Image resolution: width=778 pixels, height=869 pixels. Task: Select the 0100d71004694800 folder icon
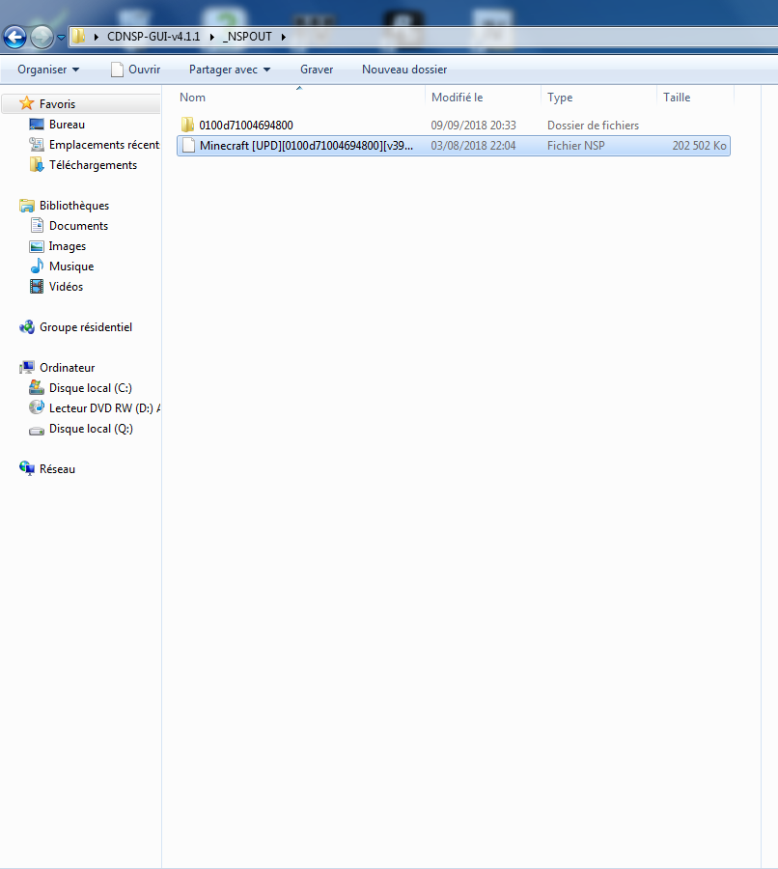[x=188, y=125]
